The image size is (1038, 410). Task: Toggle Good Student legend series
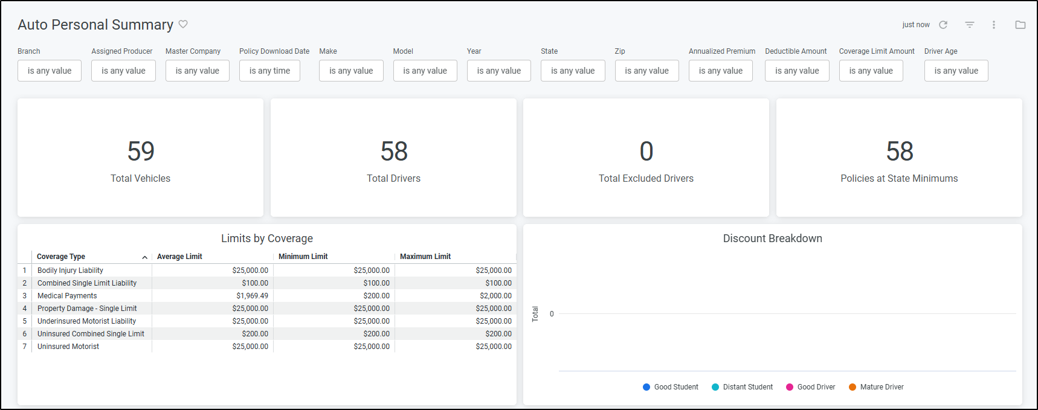click(x=671, y=387)
